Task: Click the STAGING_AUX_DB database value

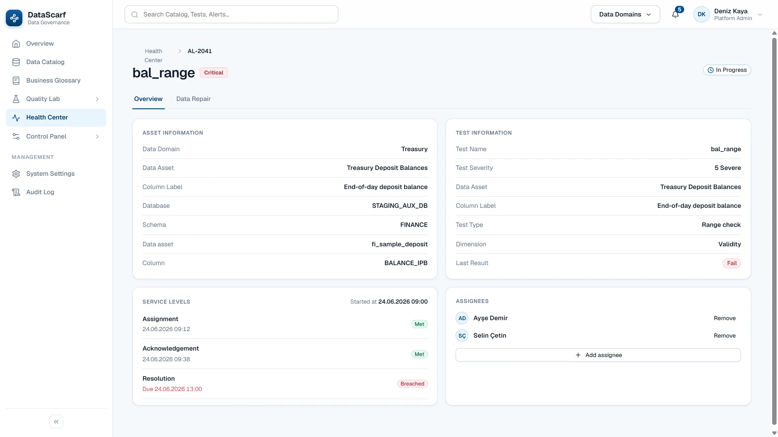Action: pyautogui.click(x=400, y=206)
